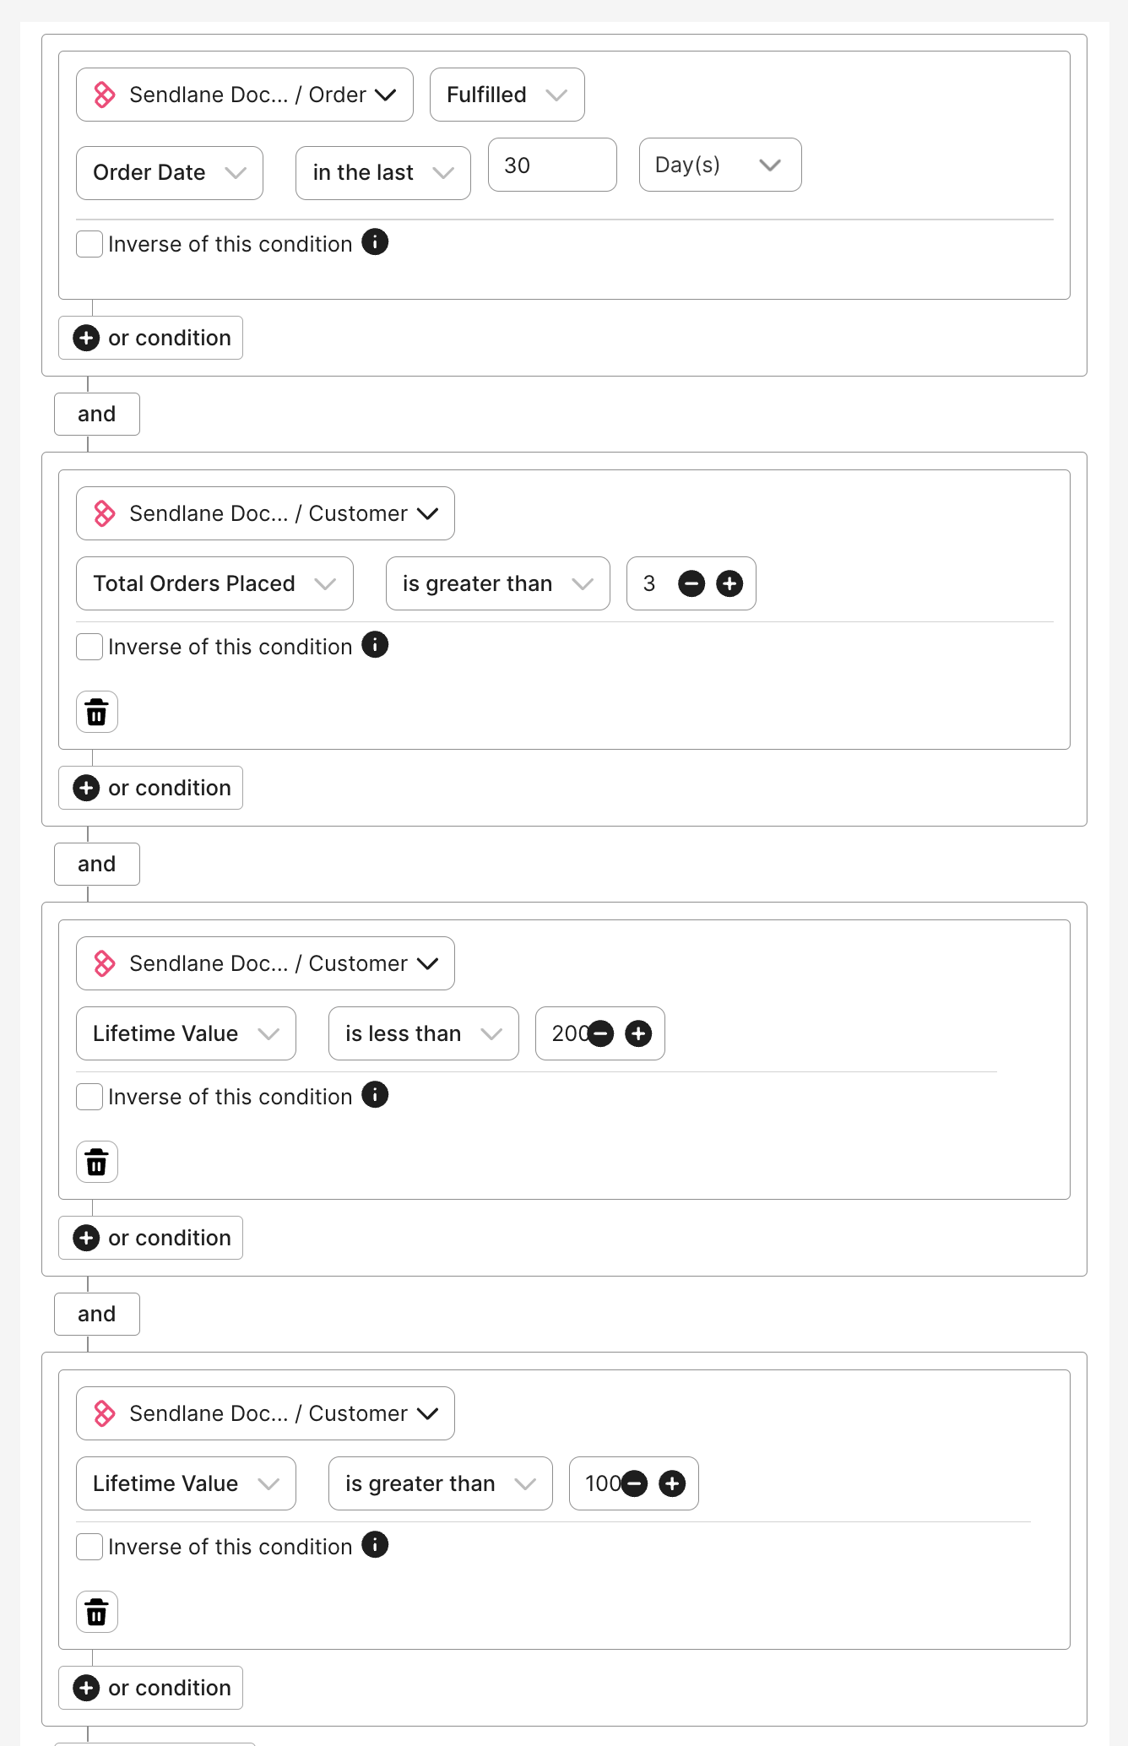Click the info icon beside Total Orders inverse option
Screen dimensions: 1128x1746
pyautogui.click(x=376, y=645)
